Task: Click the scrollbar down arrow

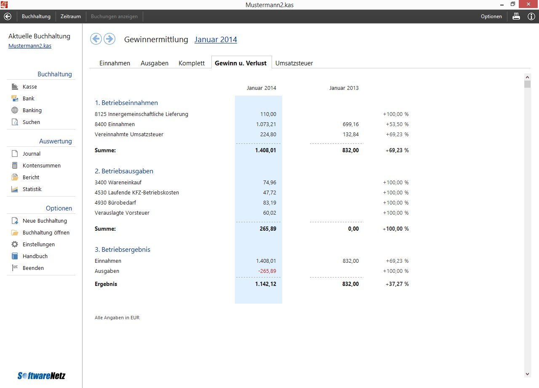Action: click(527, 374)
